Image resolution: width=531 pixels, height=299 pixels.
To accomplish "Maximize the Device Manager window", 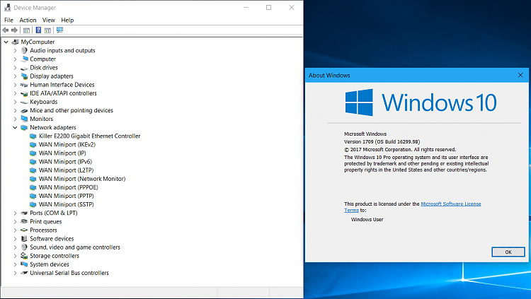I will [x=268, y=8].
